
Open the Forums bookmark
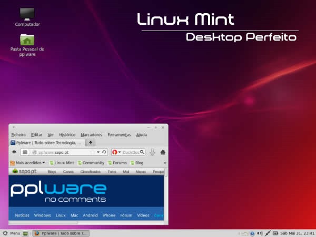(117, 163)
